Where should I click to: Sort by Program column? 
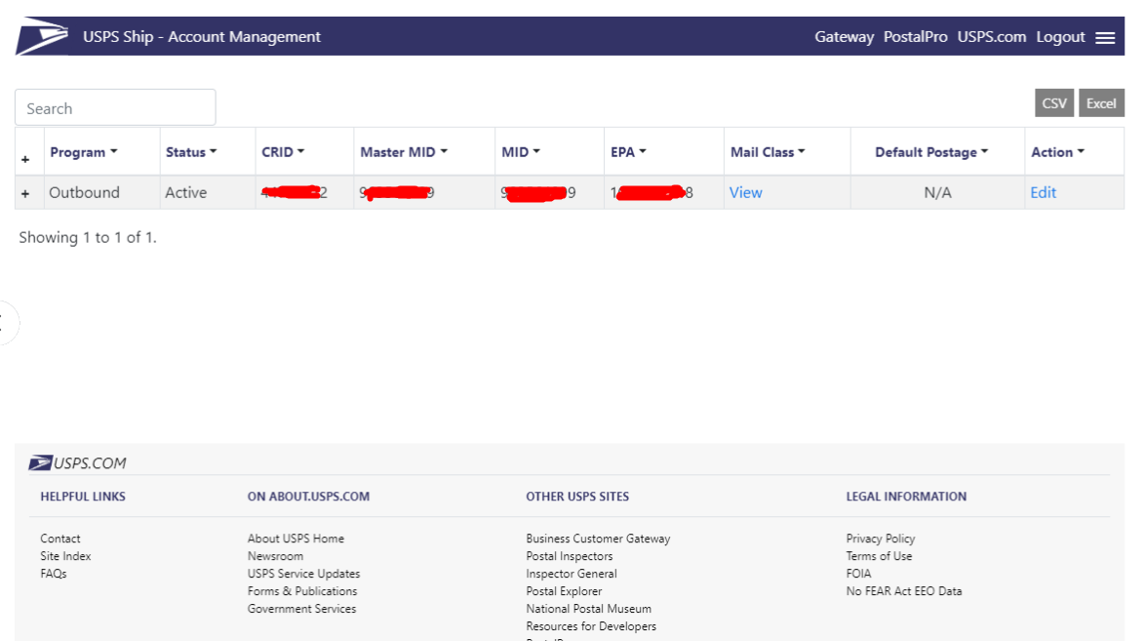[83, 152]
